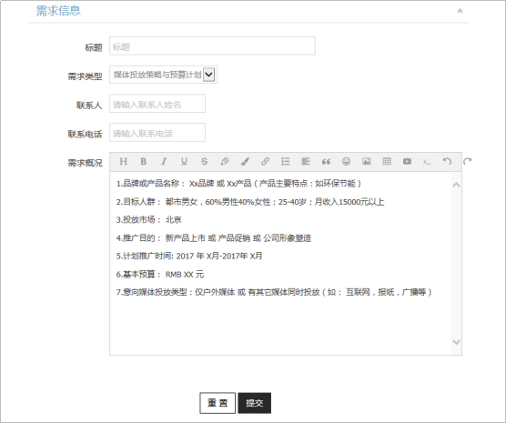Insert blockquote with quote icon
506x423 pixels.
326,162
